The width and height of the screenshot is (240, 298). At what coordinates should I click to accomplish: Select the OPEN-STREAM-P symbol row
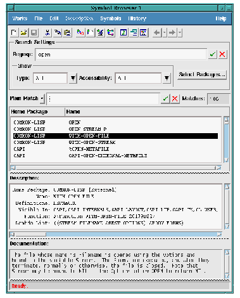tap(115, 129)
